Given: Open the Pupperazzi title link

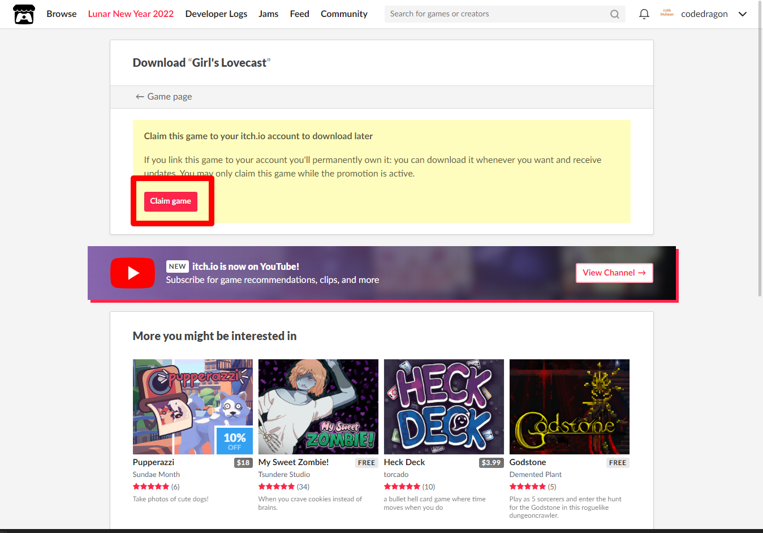Looking at the screenshot, I should pos(153,462).
